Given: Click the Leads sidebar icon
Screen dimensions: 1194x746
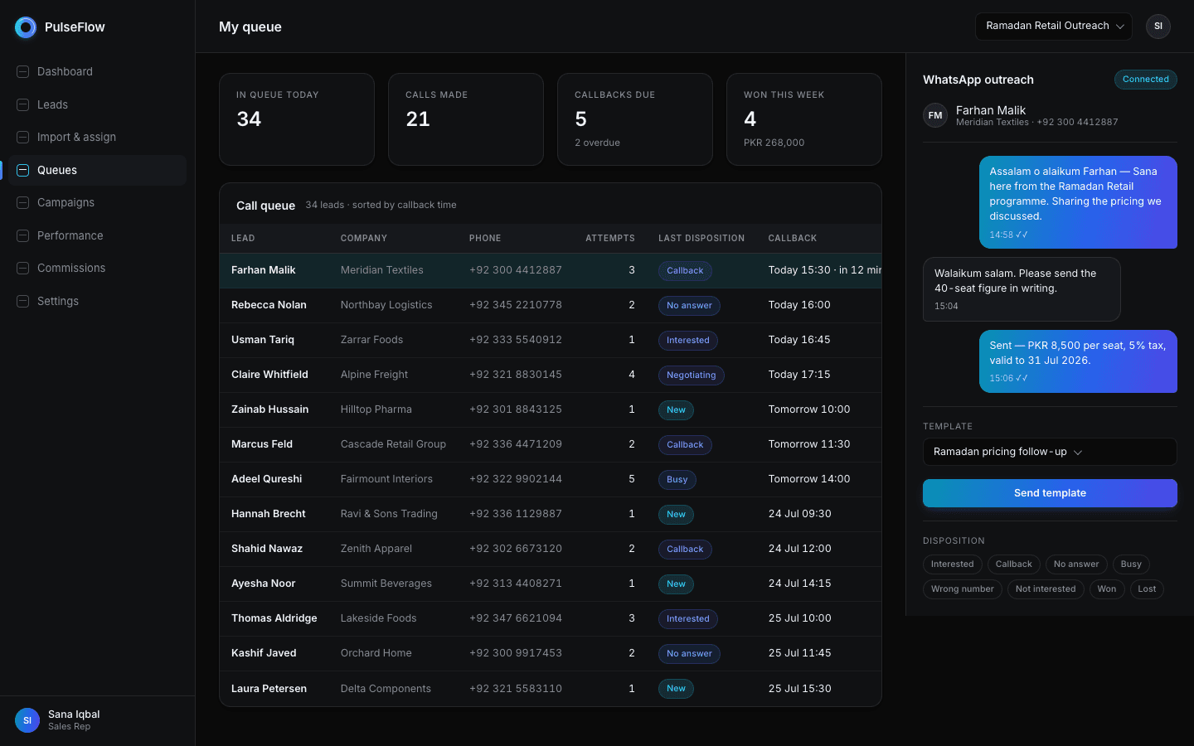Looking at the screenshot, I should 23,104.
